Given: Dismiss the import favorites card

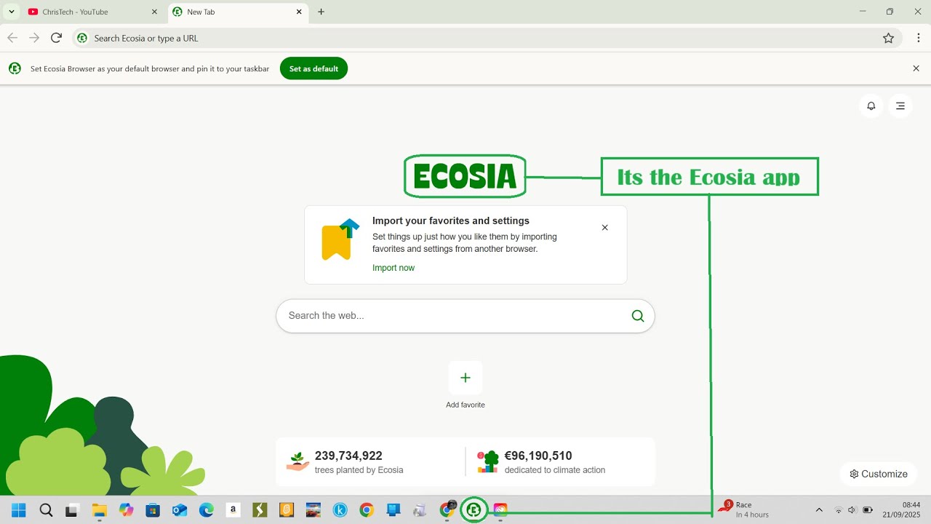Looking at the screenshot, I should (604, 228).
